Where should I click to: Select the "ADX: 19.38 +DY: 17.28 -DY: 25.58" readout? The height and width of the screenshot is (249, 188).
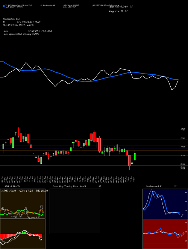click(25, 191)
